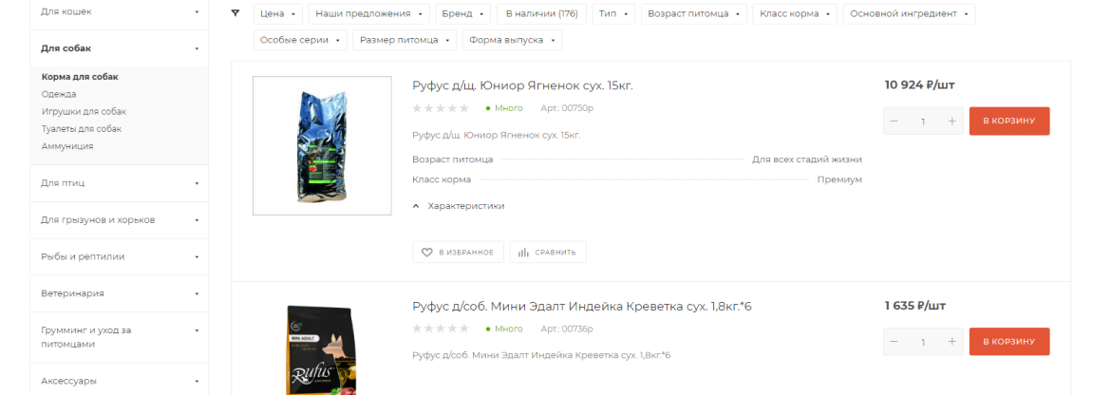Click the Премиум feed class value
This screenshot has height=395, width=1111.
tap(839, 179)
